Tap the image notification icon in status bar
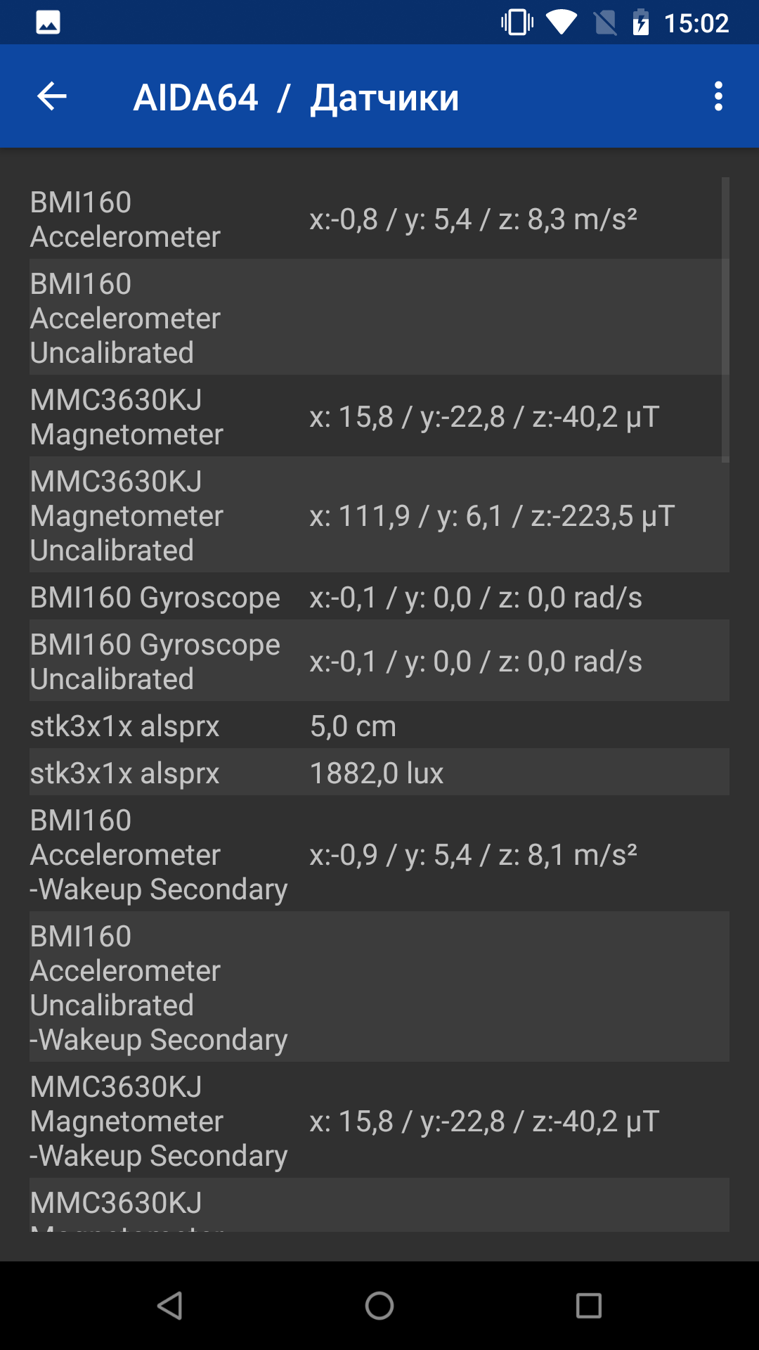Screen dimensions: 759x1350 pyautogui.click(x=48, y=22)
